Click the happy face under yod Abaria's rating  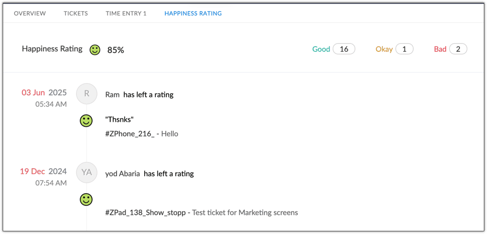click(86, 199)
